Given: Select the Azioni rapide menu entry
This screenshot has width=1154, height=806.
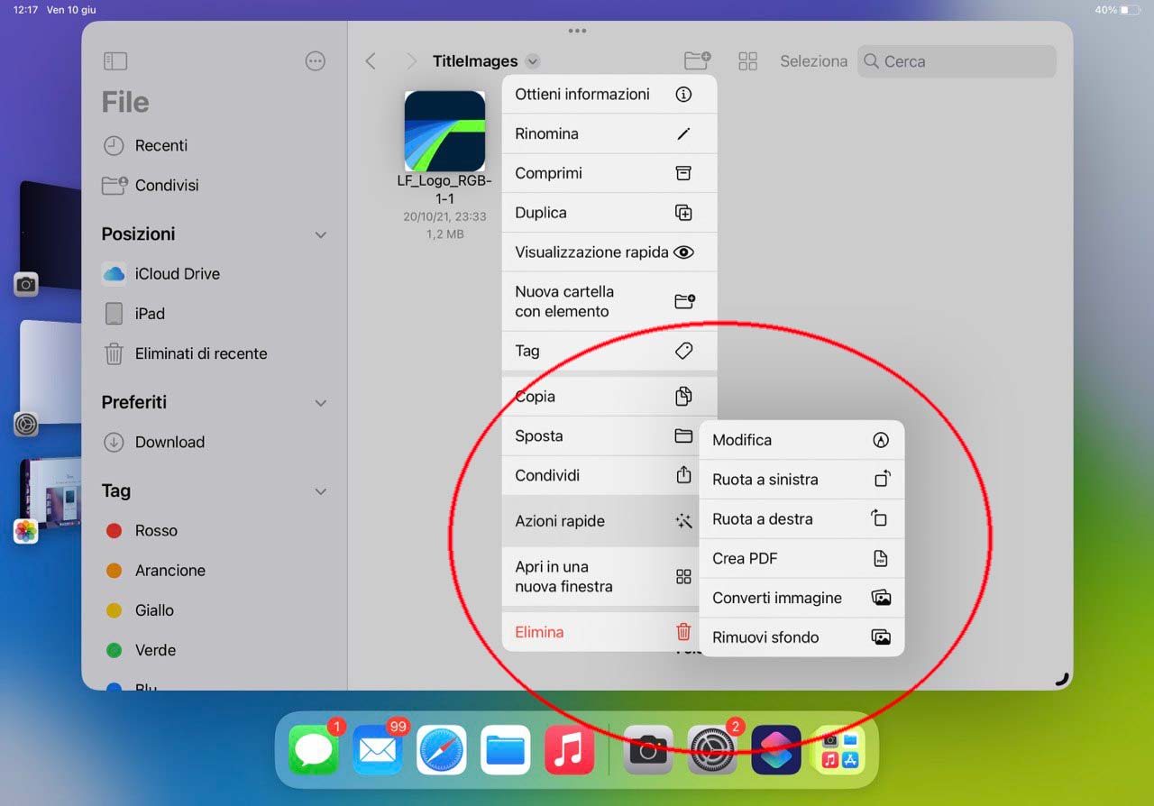Looking at the screenshot, I should (601, 520).
